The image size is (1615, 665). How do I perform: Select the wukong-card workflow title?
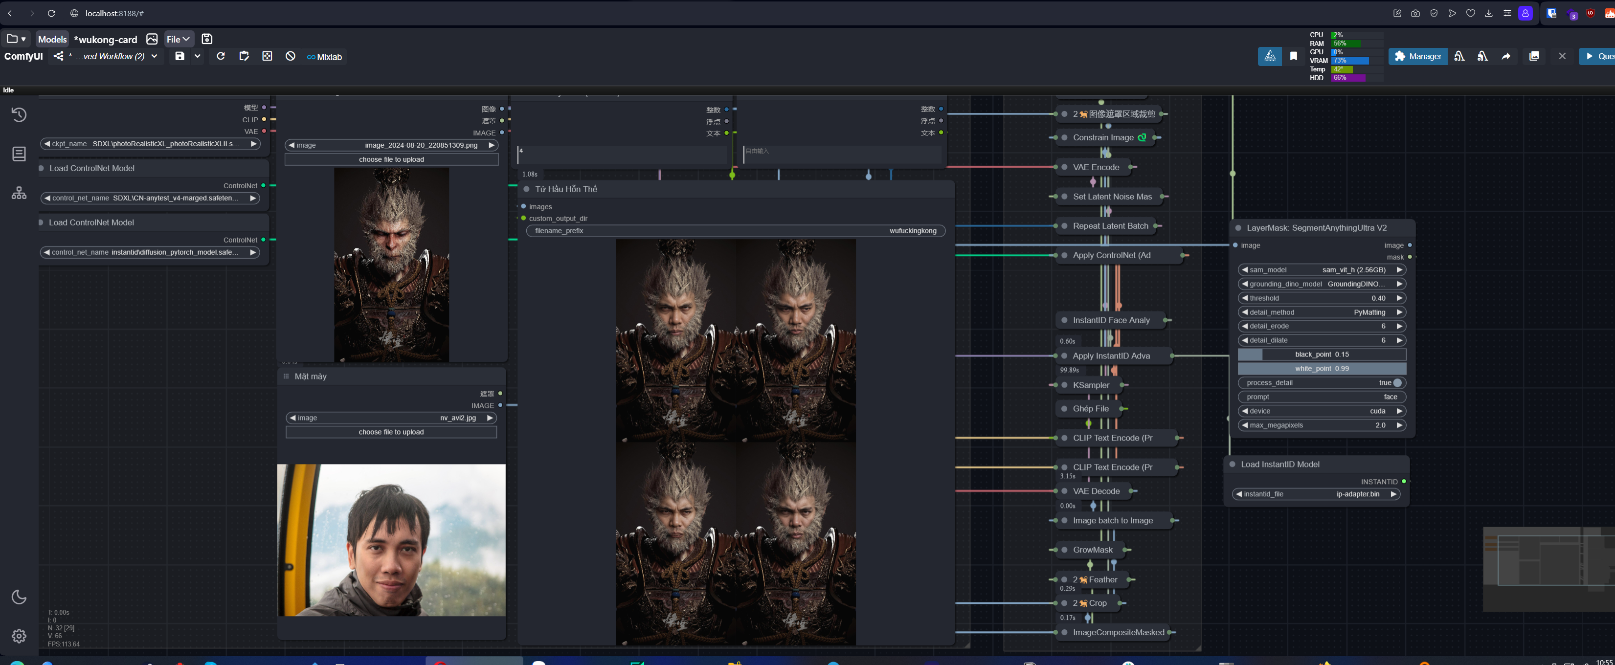[105, 40]
